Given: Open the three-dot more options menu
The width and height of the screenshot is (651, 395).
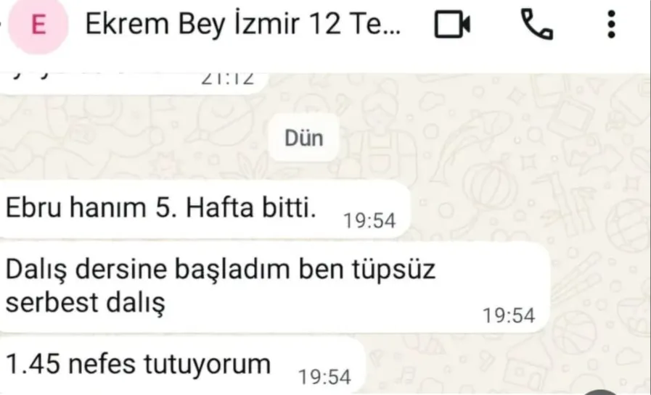Looking at the screenshot, I should pos(611,24).
